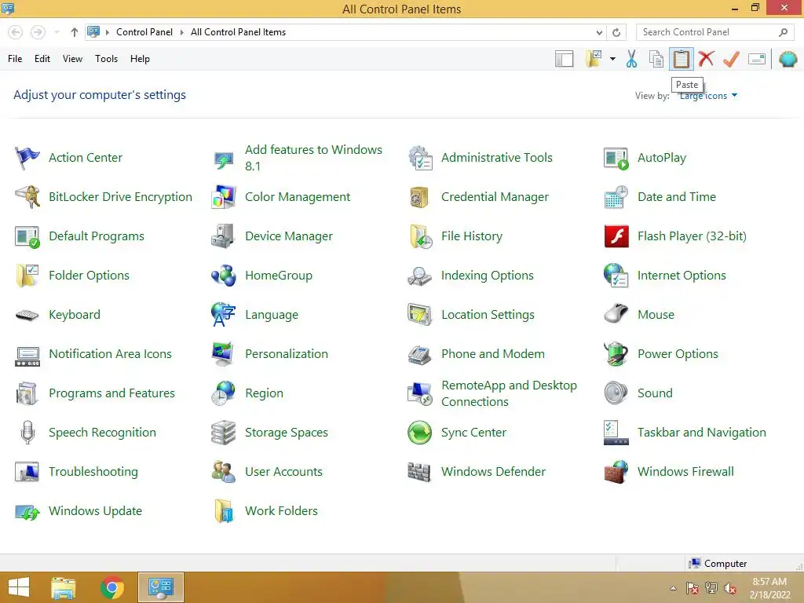Click the Internet Options link

(682, 276)
